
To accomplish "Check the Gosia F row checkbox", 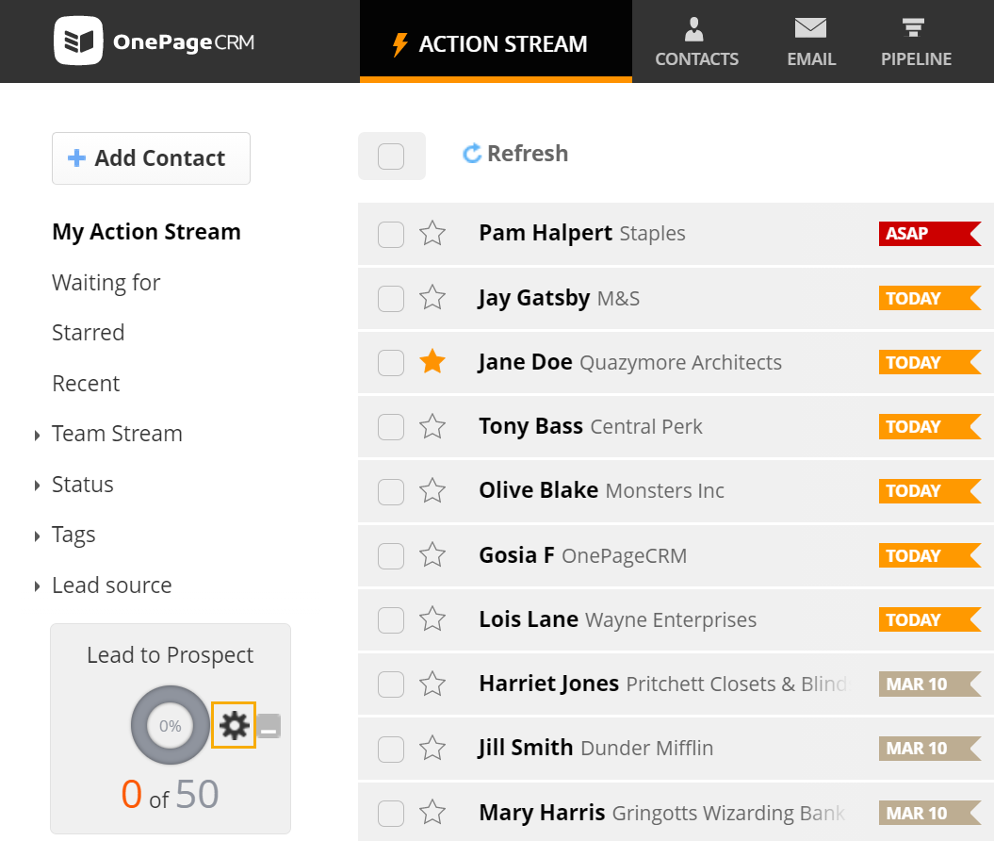I will pos(391,556).
